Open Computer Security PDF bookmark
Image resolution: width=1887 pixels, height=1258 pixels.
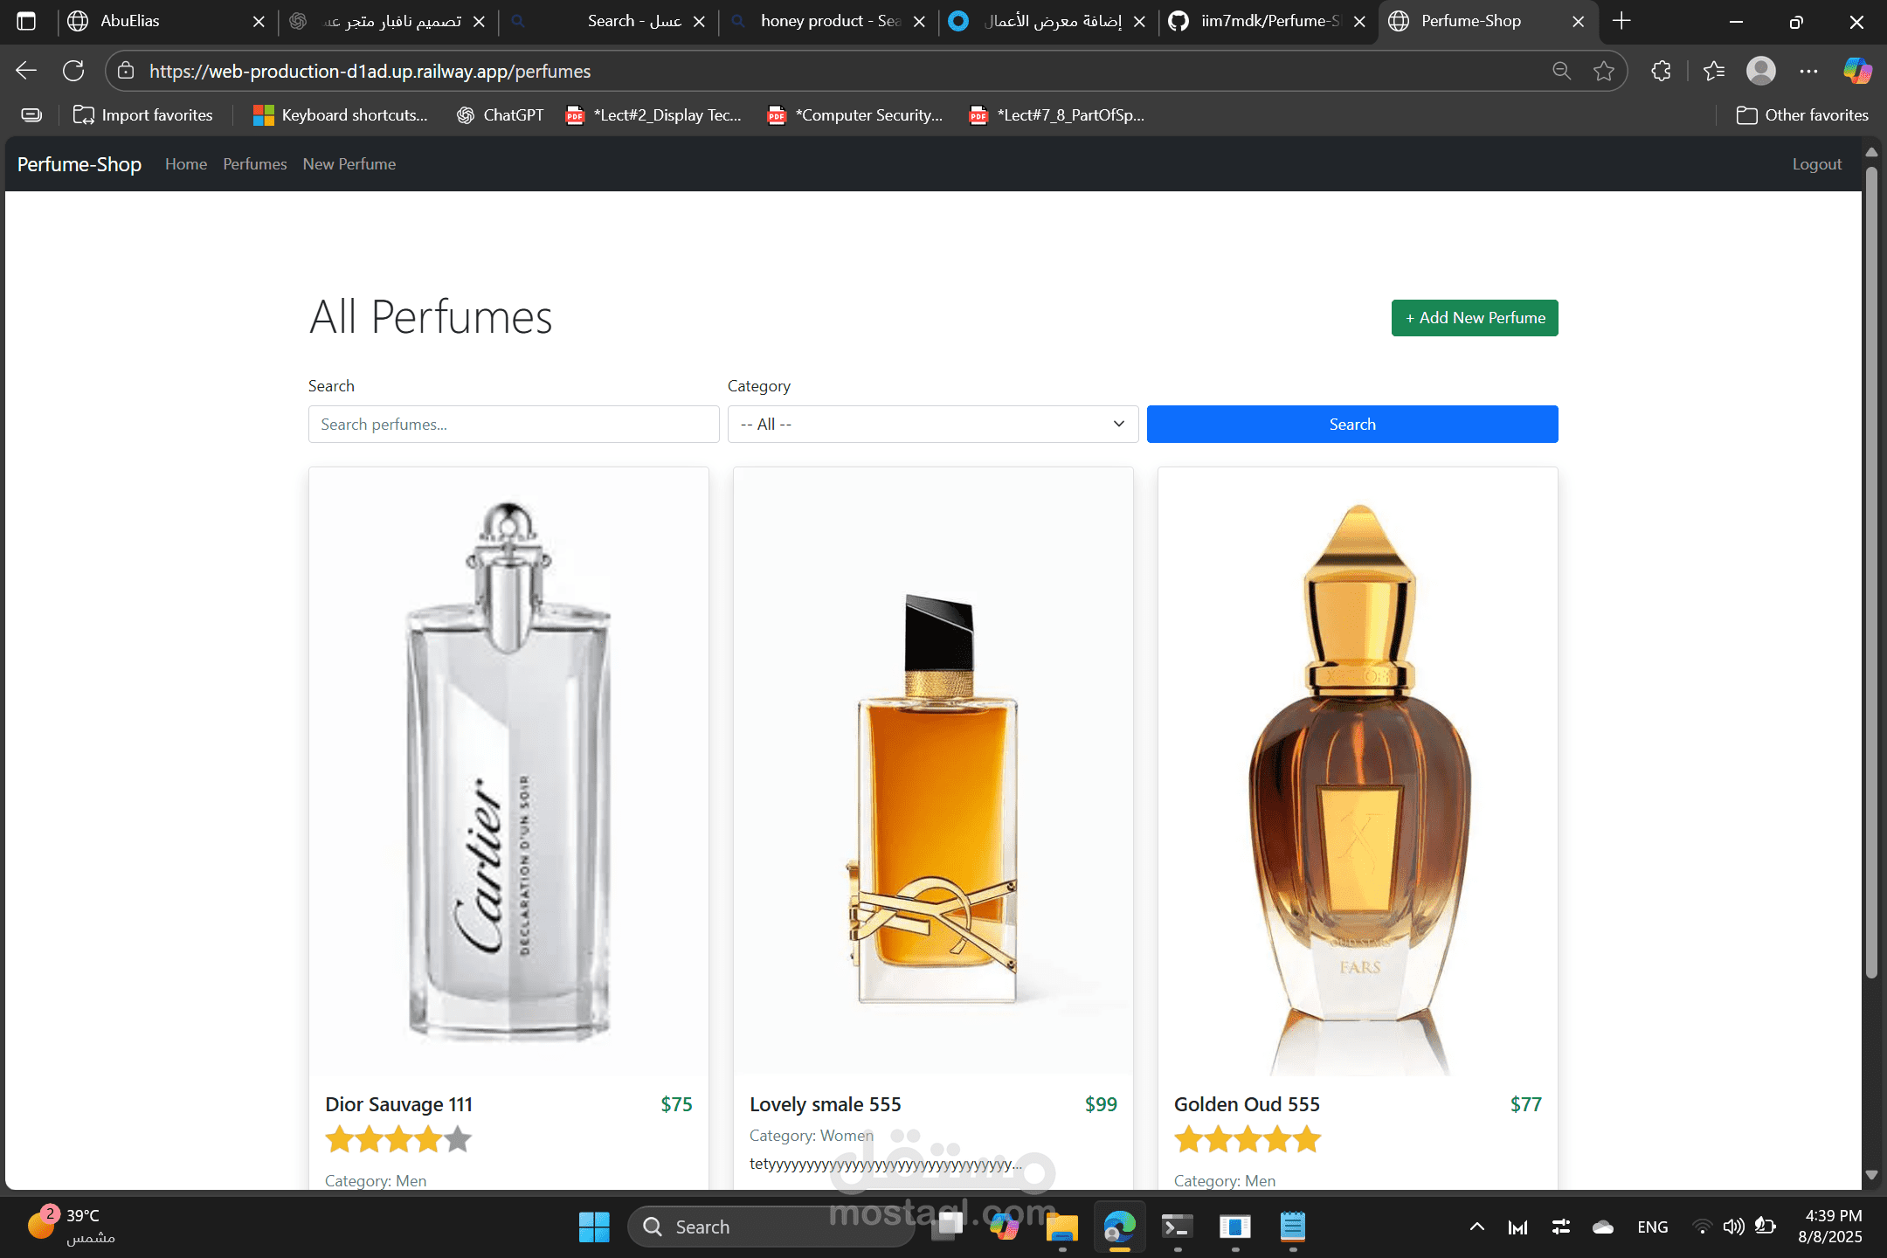855,115
